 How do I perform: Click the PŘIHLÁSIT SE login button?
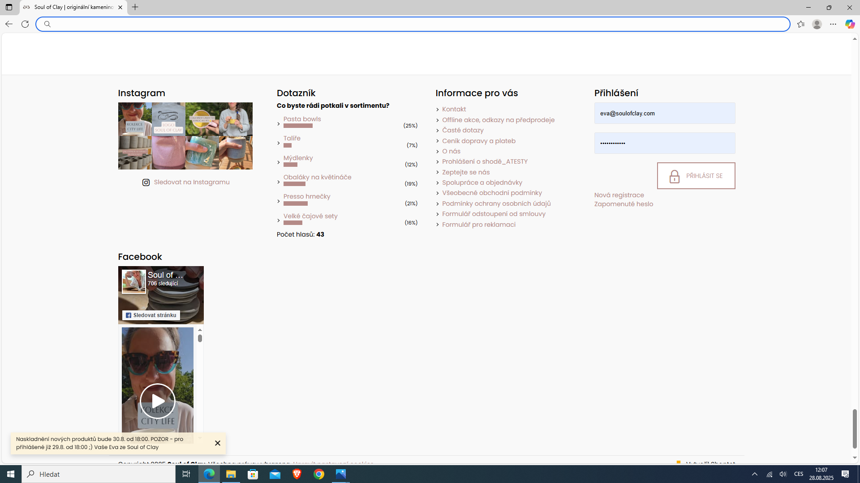[x=696, y=176]
